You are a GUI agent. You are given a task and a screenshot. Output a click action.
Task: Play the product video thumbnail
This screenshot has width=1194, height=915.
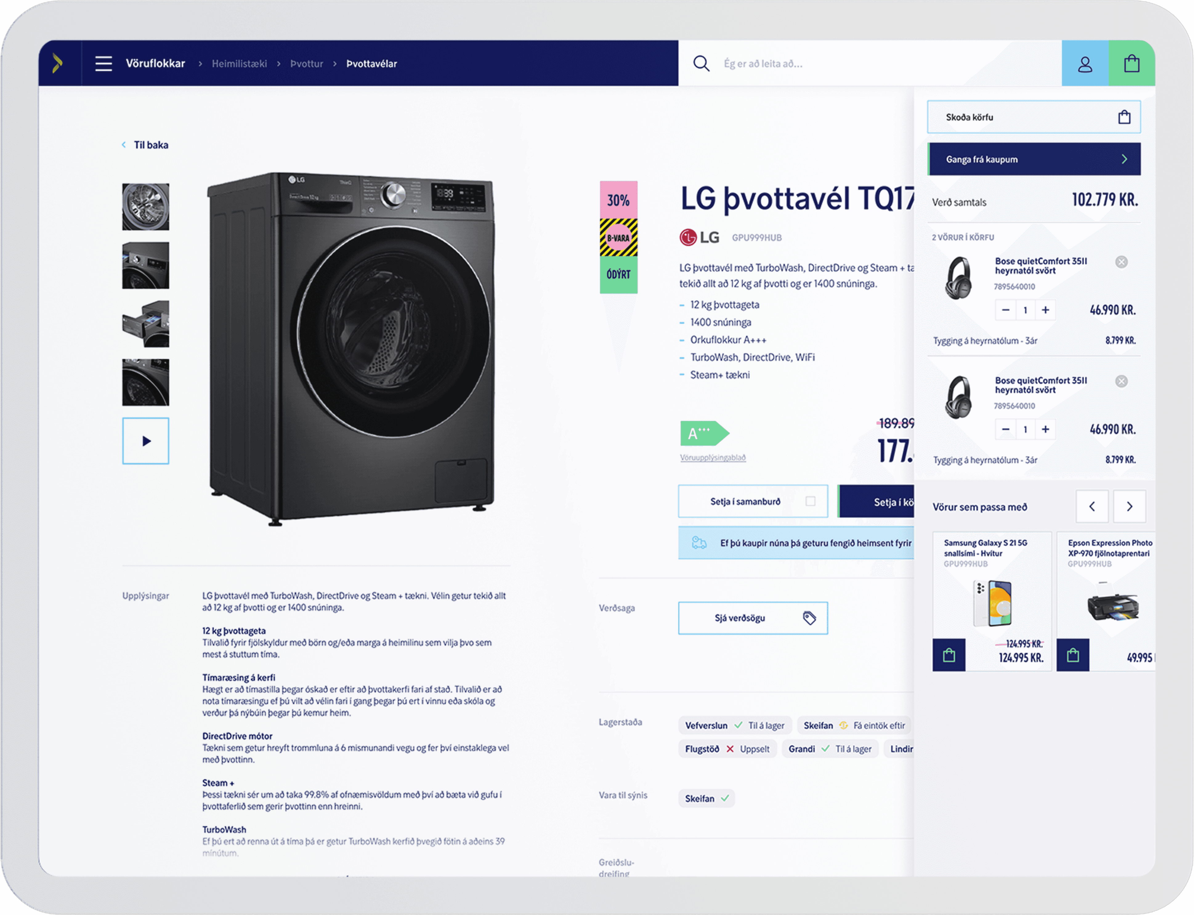coord(145,441)
